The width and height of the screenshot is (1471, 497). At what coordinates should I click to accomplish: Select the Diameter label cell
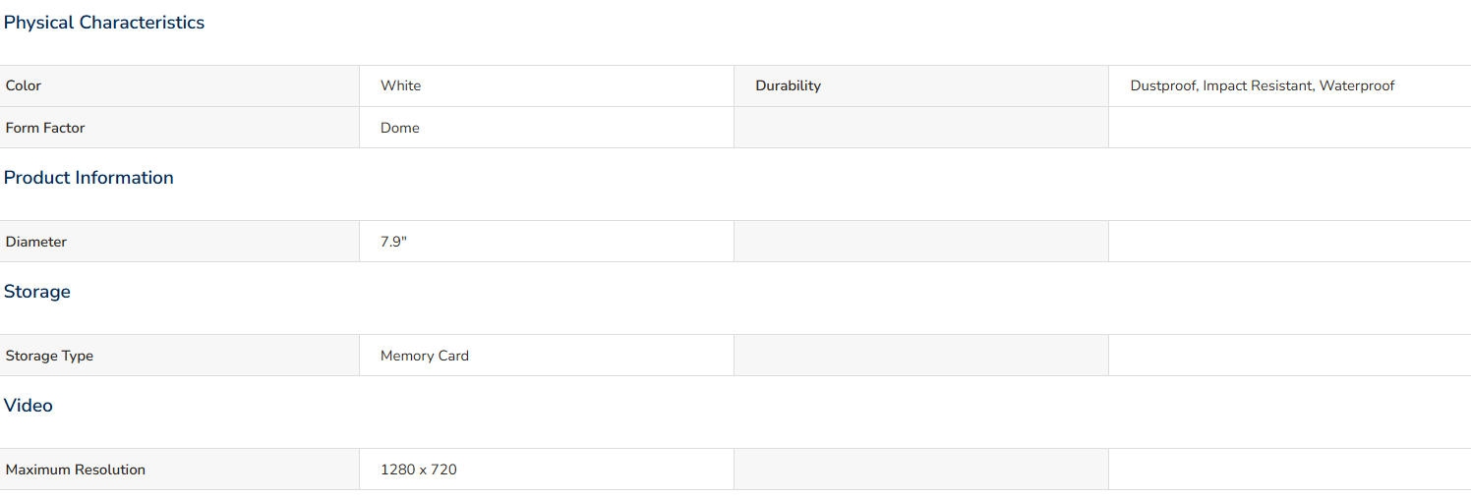(x=179, y=242)
